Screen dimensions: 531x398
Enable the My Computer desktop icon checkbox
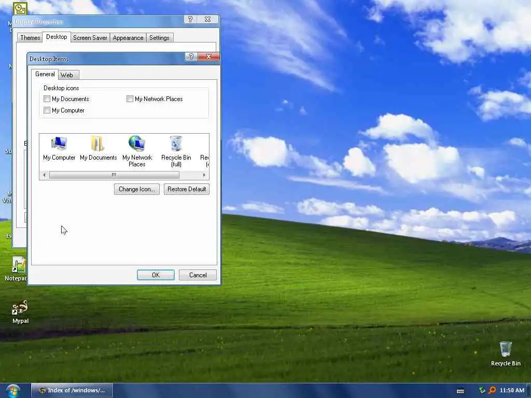click(47, 110)
